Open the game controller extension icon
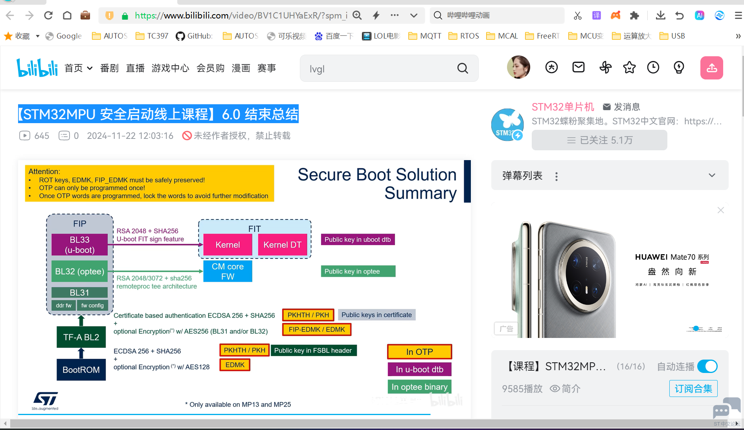 615,15
